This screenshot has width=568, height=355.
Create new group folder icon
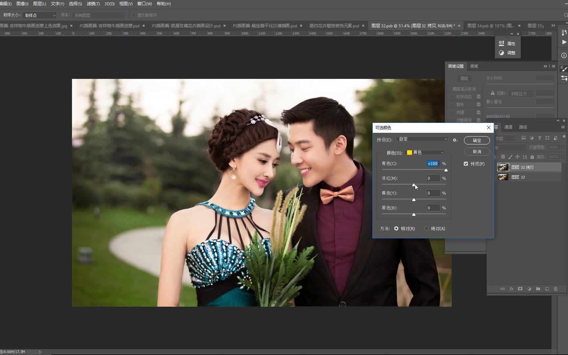click(x=538, y=289)
